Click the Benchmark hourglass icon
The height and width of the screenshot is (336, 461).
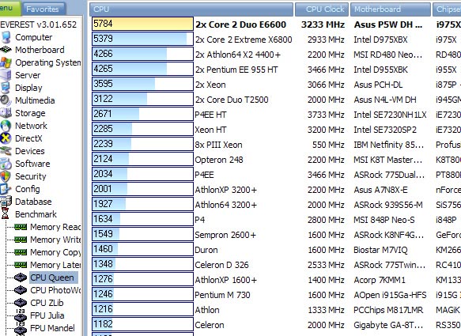coord(6,213)
